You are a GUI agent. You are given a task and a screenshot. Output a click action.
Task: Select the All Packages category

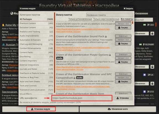pyautogui.click(x=36, y=19)
